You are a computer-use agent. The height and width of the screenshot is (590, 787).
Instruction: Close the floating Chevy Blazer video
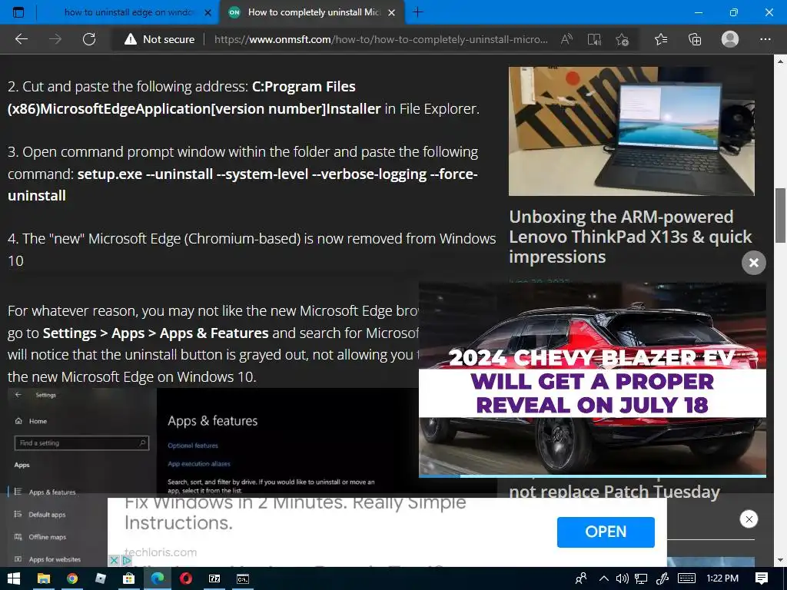tap(753, 263)
